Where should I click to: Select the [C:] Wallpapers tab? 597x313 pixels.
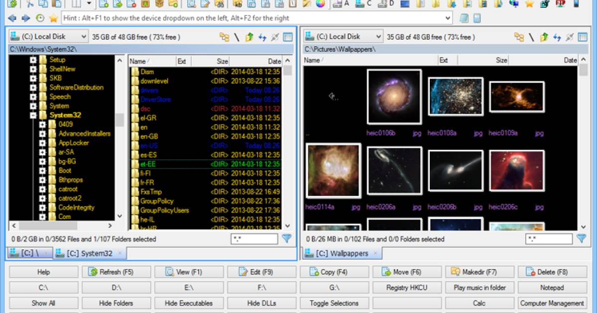(x=342, y=253)
